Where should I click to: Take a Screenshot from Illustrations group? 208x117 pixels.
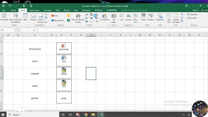[46, 22]
